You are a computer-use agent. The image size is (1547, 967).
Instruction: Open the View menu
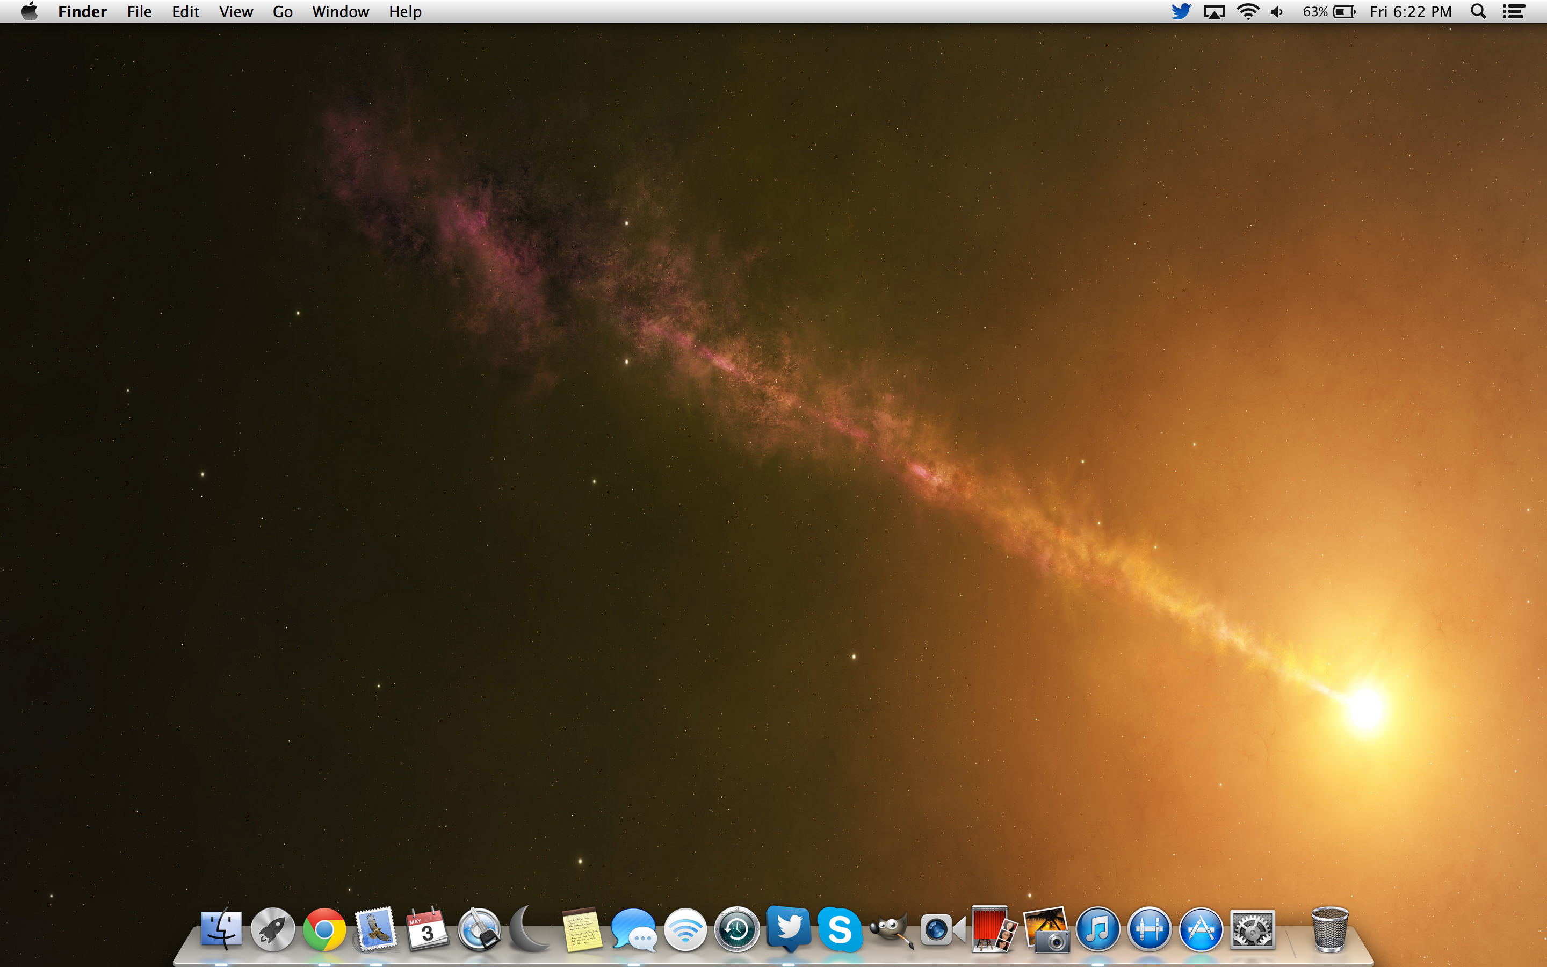[236, 11]
